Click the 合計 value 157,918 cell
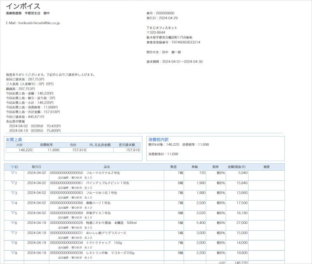The height and width of the screenshot is (264, 312). [x=73, y=150]
